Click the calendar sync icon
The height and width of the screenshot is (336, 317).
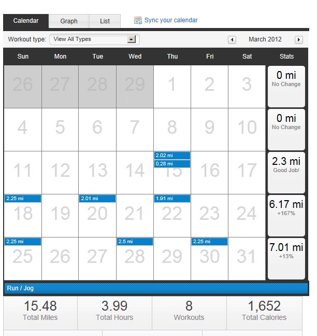coord(138,21)
